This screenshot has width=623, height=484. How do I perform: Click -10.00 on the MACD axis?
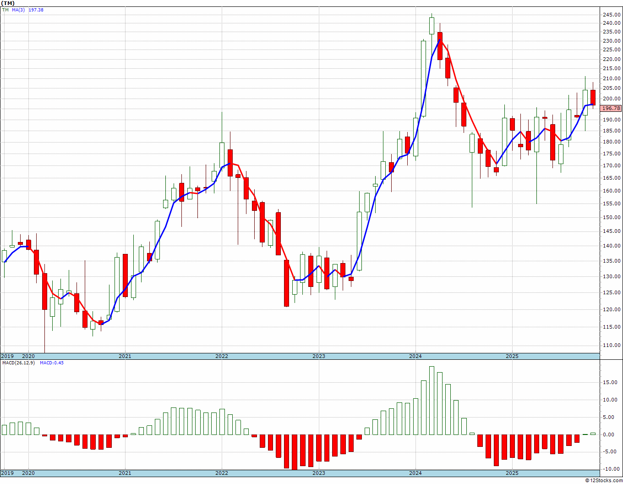[612, 469]
